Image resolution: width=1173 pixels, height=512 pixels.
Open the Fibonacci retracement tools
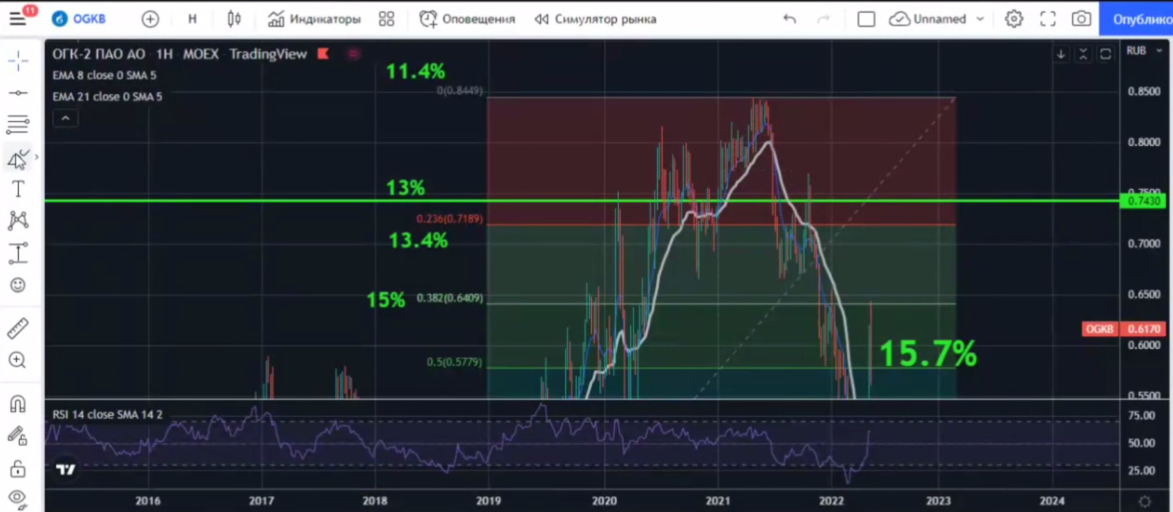(18, 124)
